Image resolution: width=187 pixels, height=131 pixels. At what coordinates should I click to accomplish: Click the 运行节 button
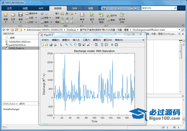point(112,16)
